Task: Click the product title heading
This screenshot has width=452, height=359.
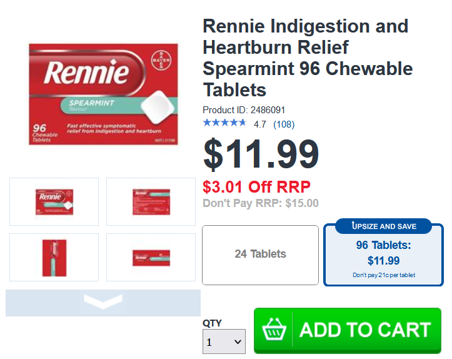Action: tap(308, 58)
